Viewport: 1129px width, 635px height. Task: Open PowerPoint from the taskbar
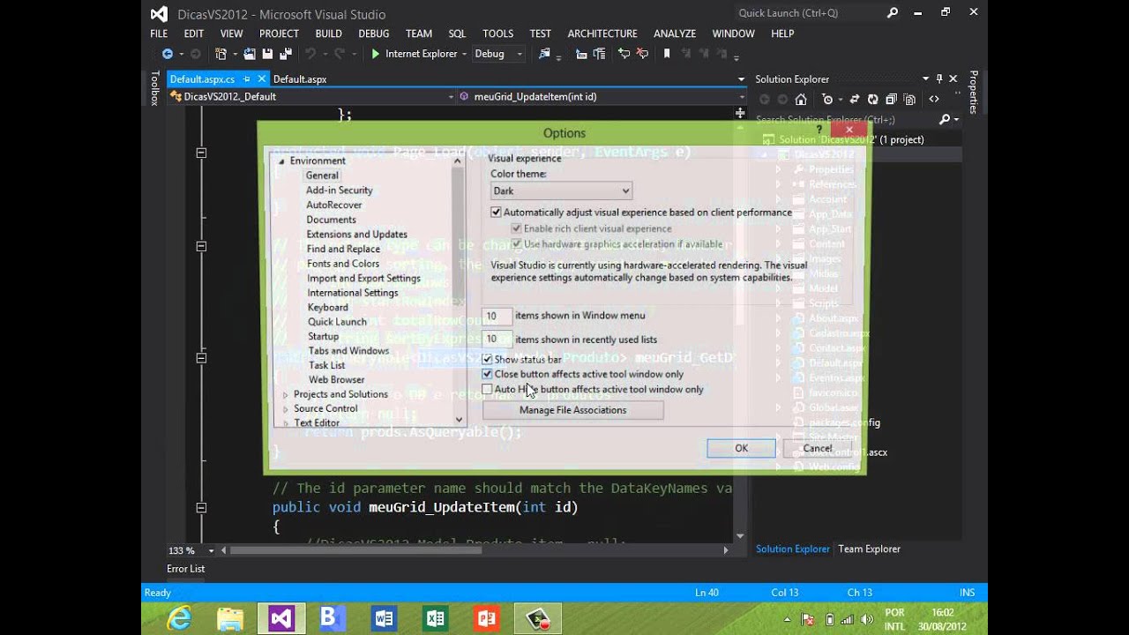click(x=486, y=618)
